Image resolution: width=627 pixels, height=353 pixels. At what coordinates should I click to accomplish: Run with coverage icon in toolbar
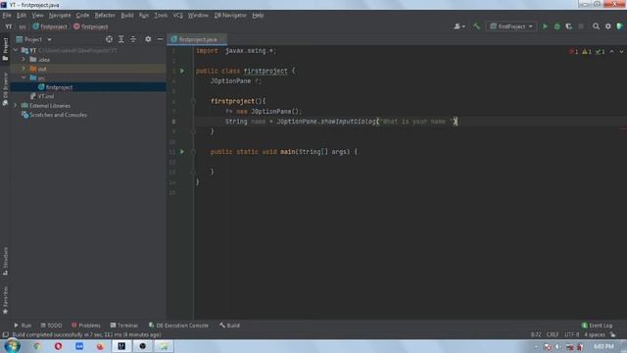[568, 26]
